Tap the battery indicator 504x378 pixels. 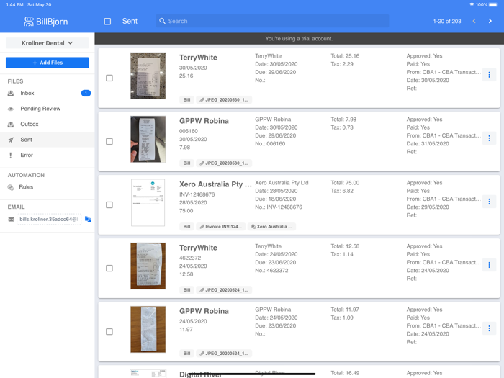tap(493, 4)
